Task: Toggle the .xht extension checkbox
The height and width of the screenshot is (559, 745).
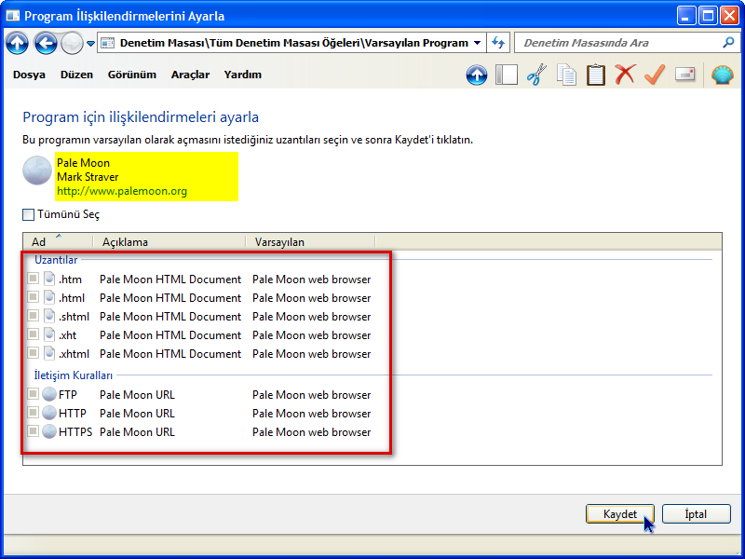Action: [33, 334]
